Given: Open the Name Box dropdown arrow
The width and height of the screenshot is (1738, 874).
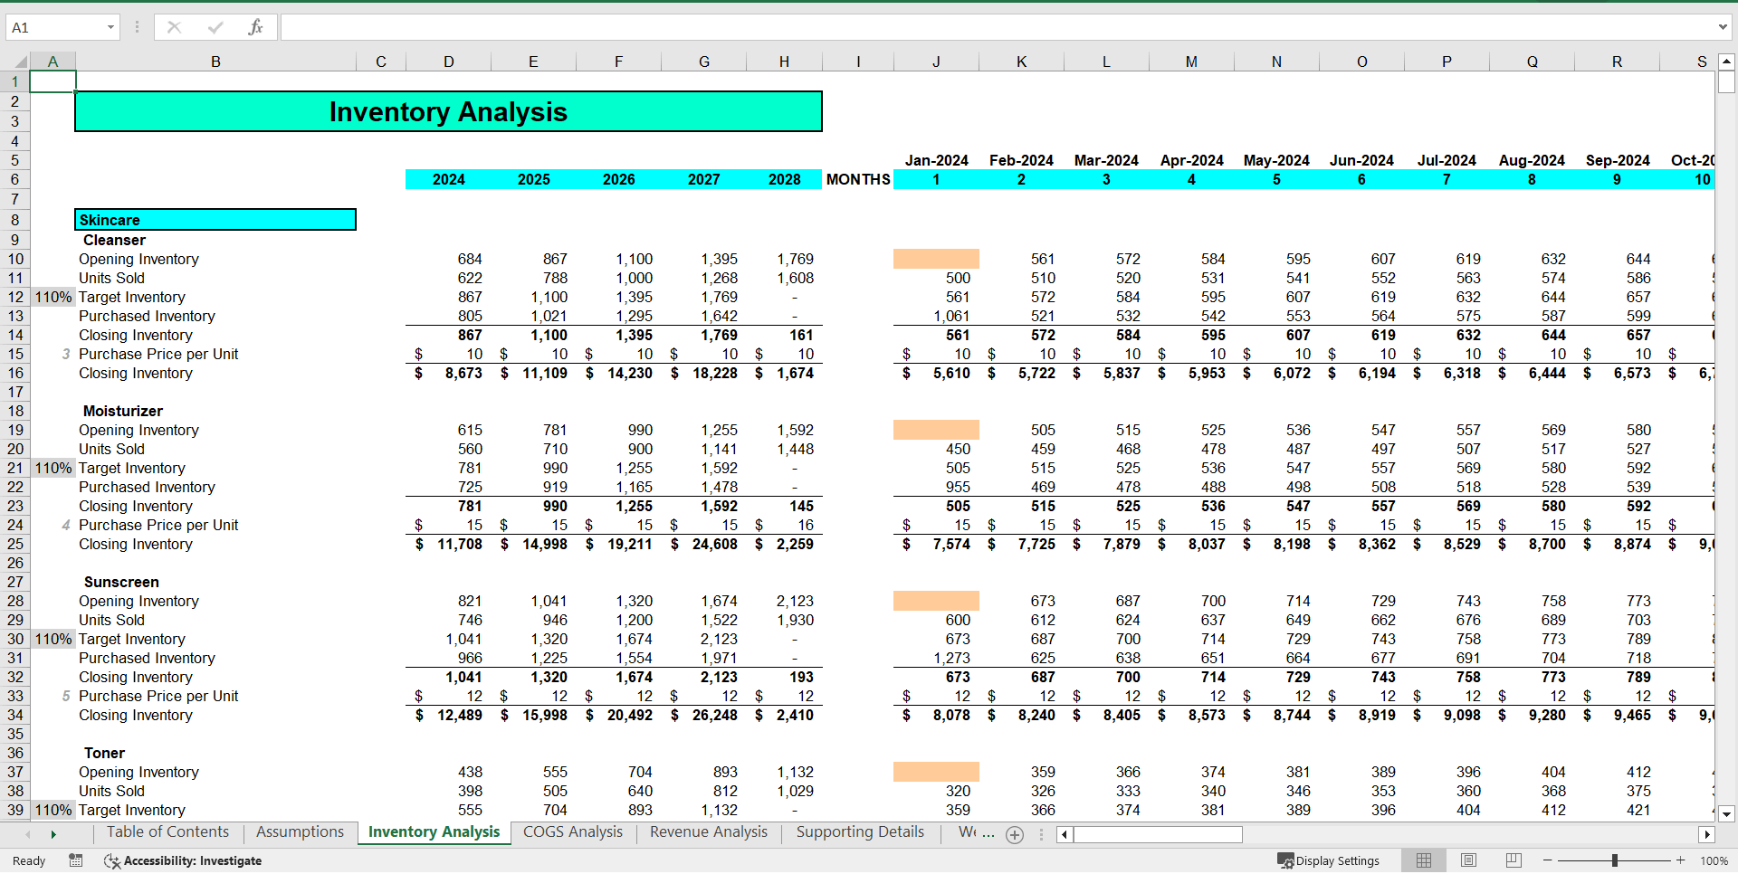Looking at the screenshot, I should [x=110, y=27].
